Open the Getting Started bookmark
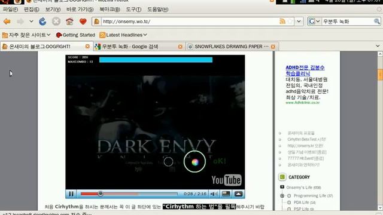The width and height of the screenshot is (383, 215). pos(75,35)
